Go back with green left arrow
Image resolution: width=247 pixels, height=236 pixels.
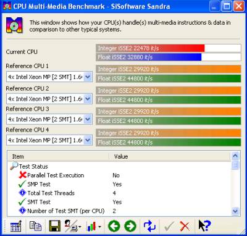(x=114, y=226)
